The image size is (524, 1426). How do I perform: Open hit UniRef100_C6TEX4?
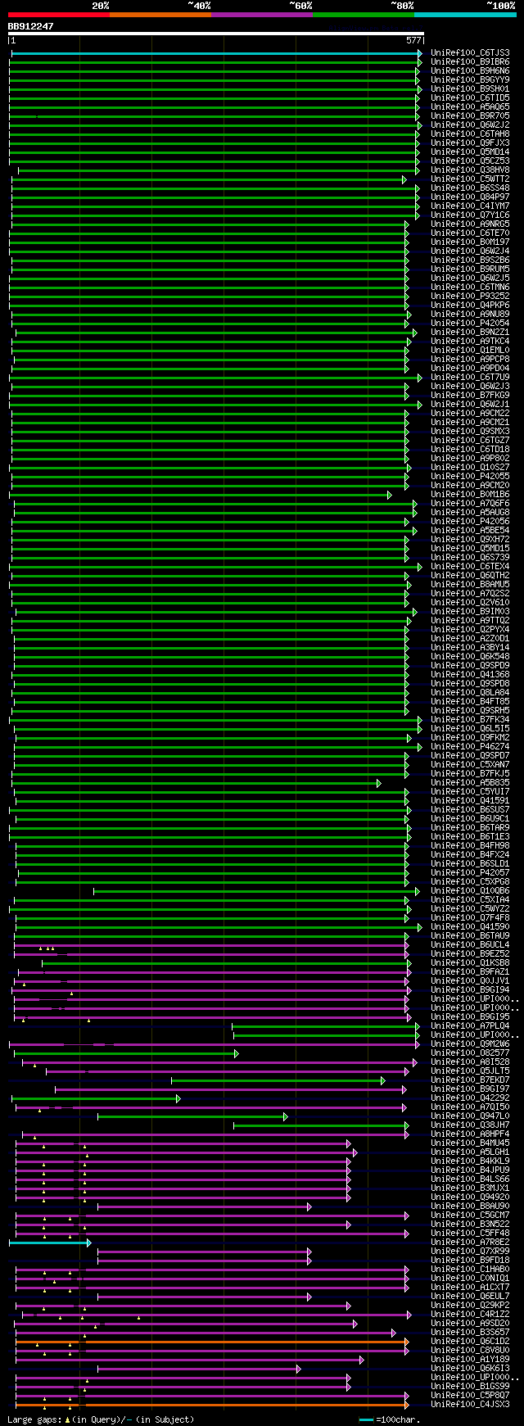click(x=470, y=567)
